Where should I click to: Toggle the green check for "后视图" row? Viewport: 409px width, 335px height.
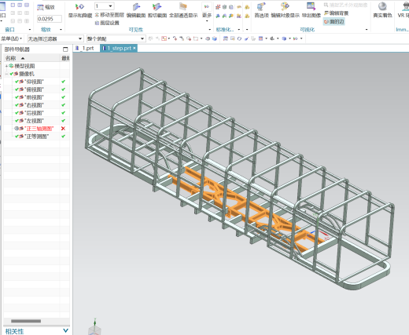(63, 113)
